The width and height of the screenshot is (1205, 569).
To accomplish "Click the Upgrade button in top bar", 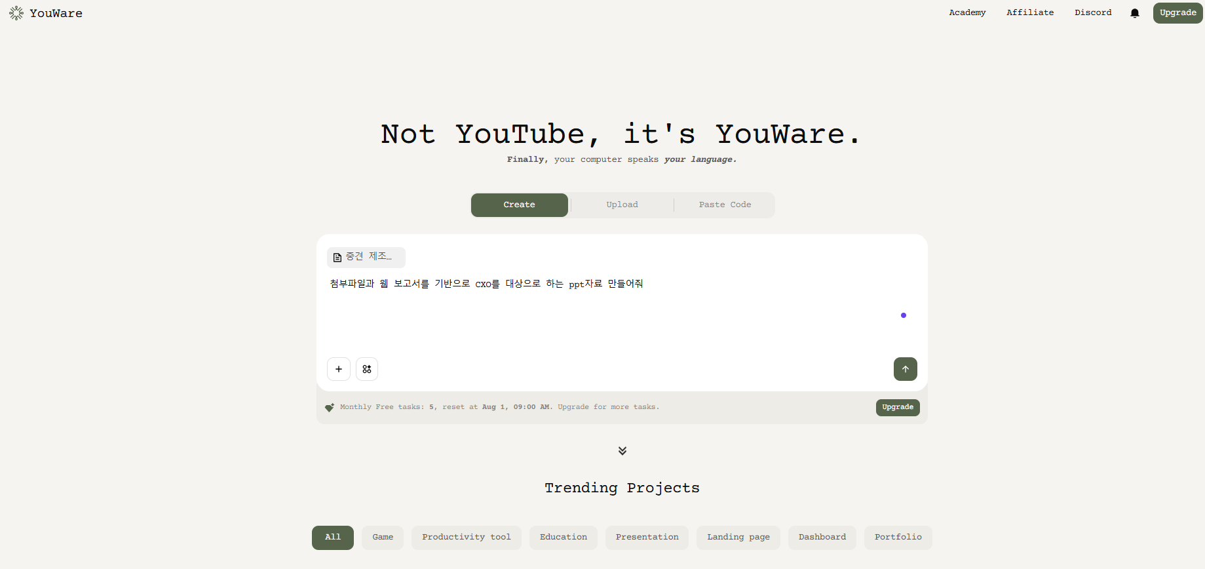I will 1178,12.
